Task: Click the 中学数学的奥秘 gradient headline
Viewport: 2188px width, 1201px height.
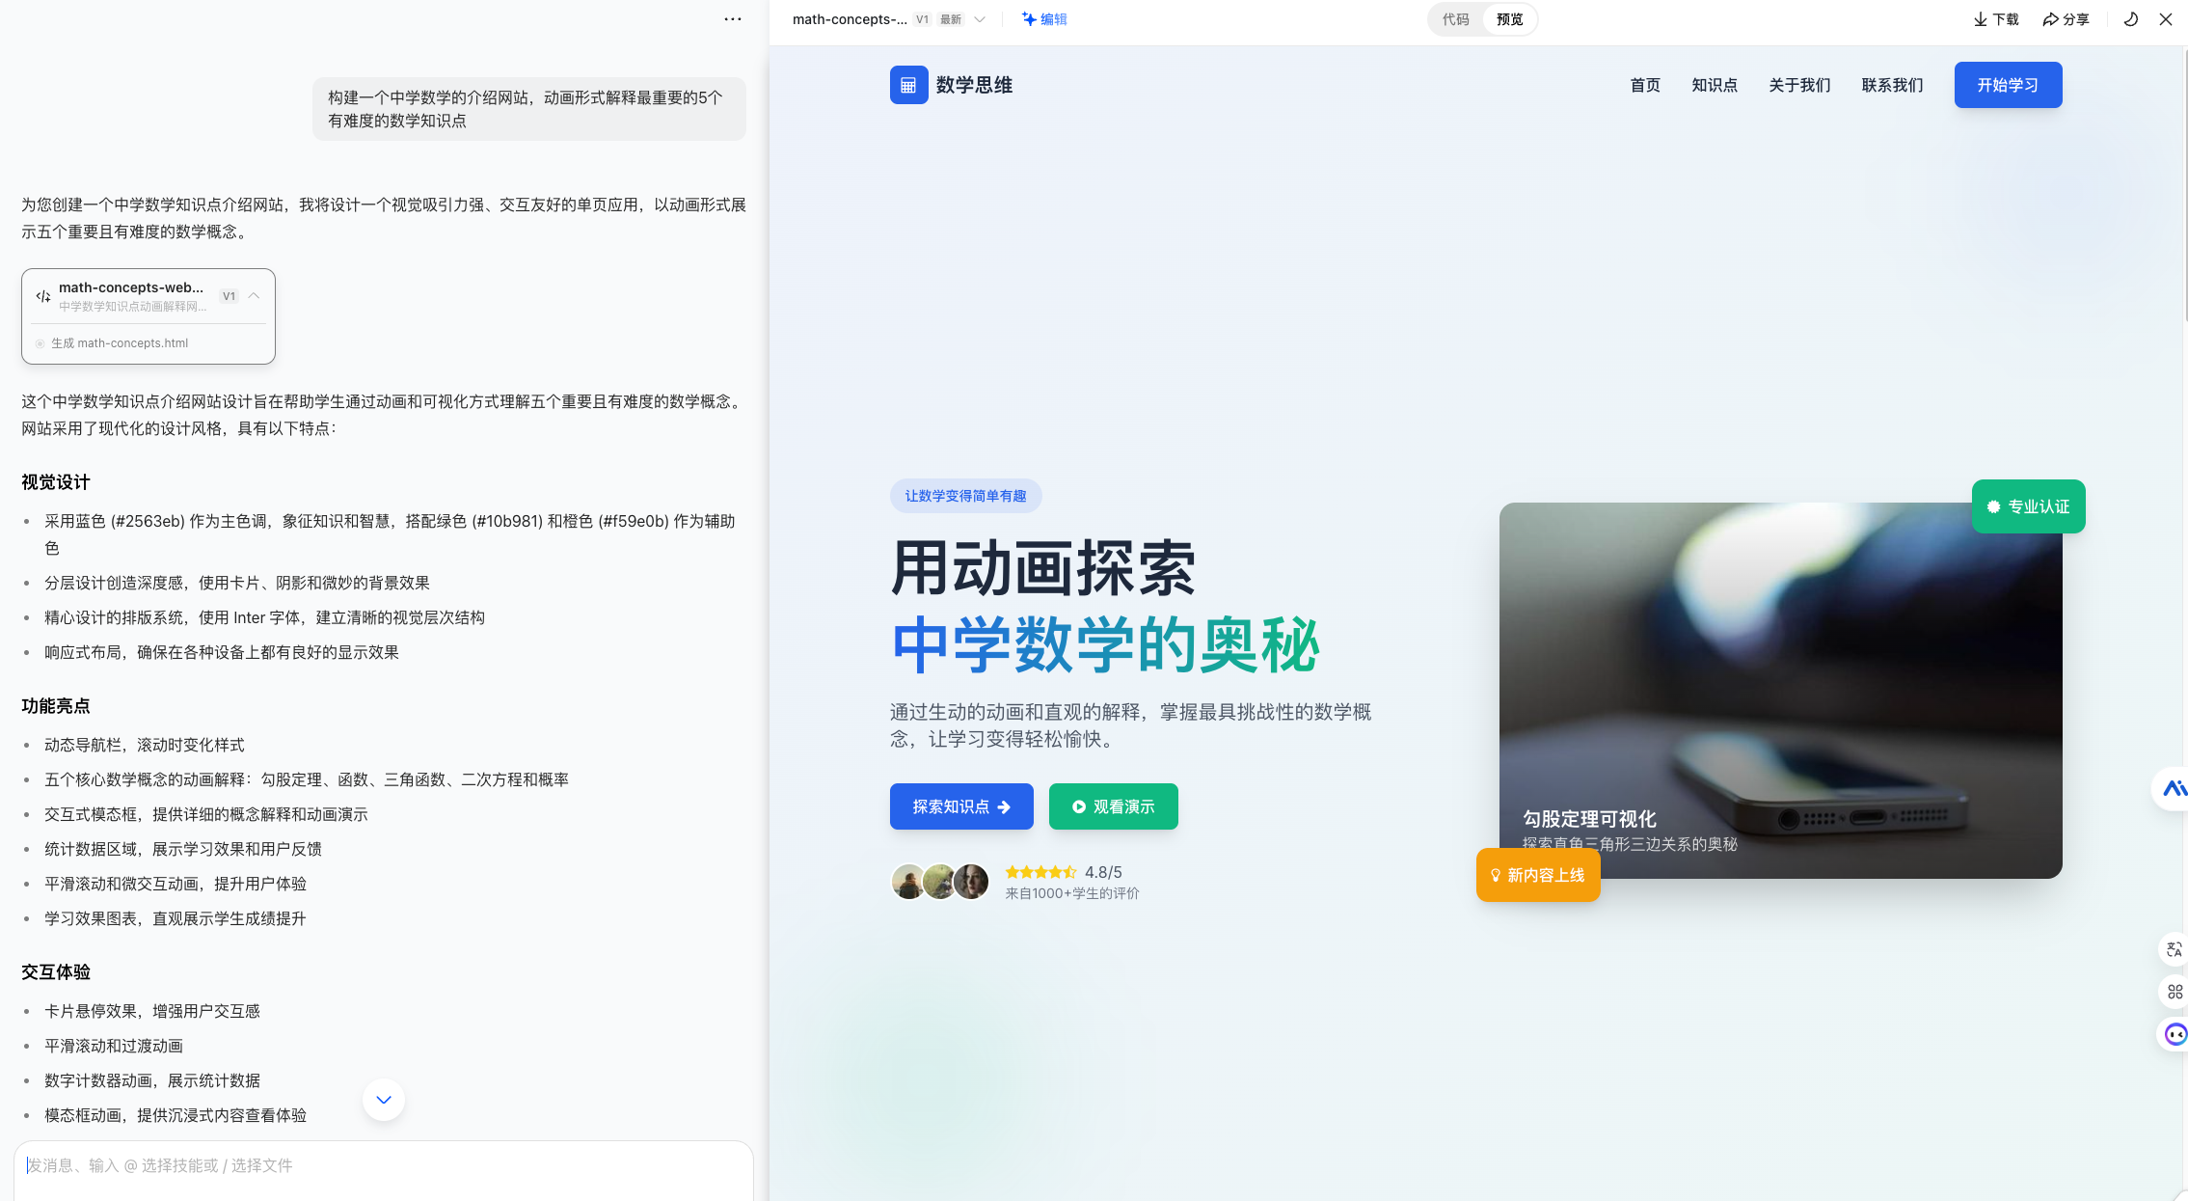Action: [1105, 644]
